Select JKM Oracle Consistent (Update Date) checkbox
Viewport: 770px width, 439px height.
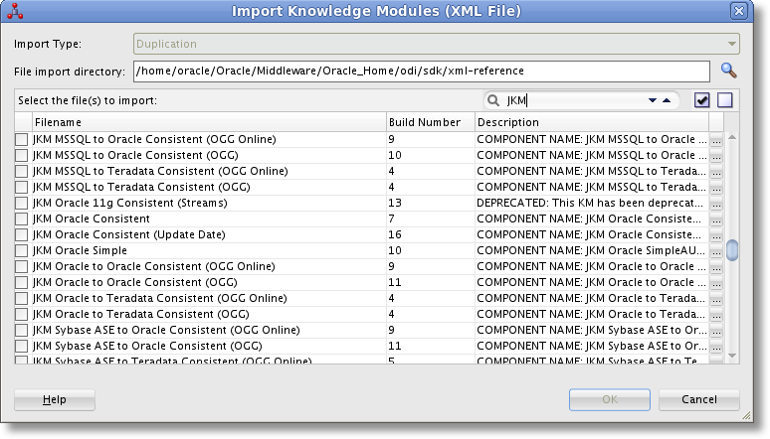click(x=21, y=235)
